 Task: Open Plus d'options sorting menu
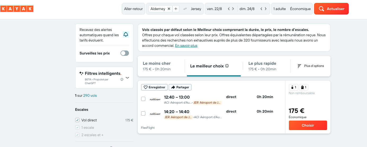click(x=311, y=66)
